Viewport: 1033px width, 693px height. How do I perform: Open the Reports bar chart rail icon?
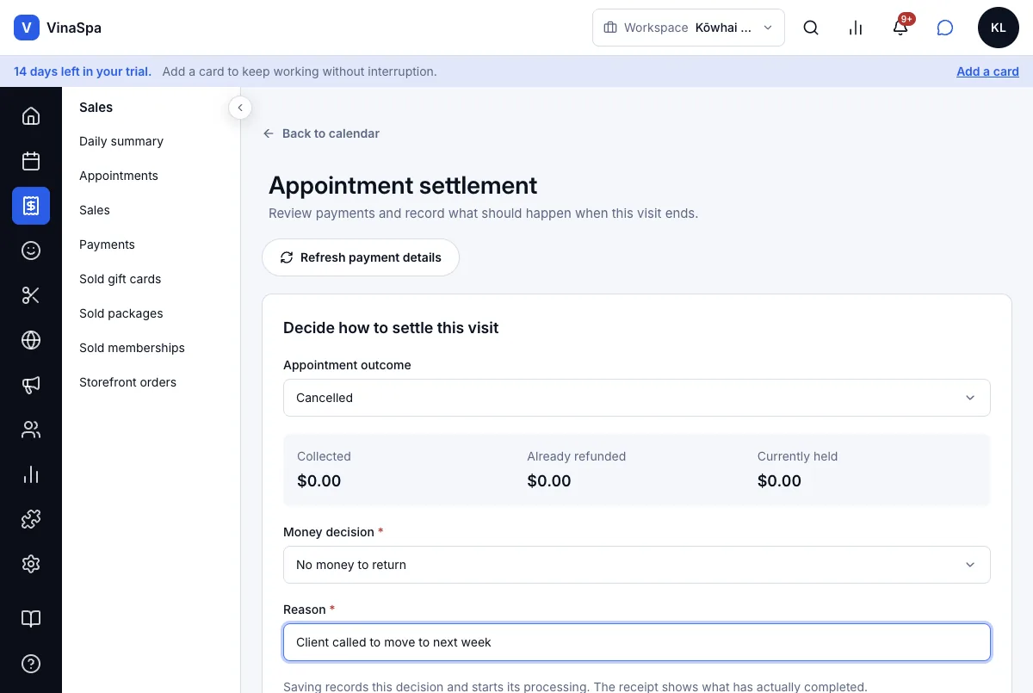(x=31, y=474)
